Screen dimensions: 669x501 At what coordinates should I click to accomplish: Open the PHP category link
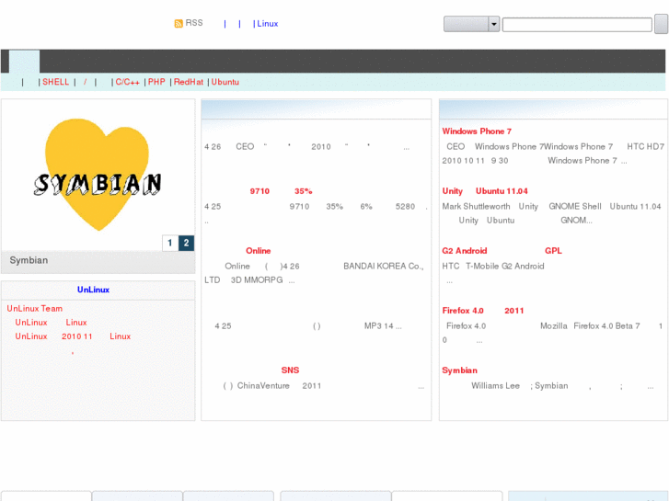point(156,82)
